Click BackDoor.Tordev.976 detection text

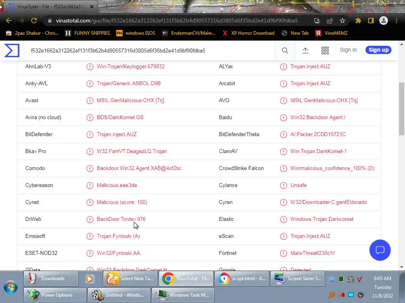(x=121, y=219)
